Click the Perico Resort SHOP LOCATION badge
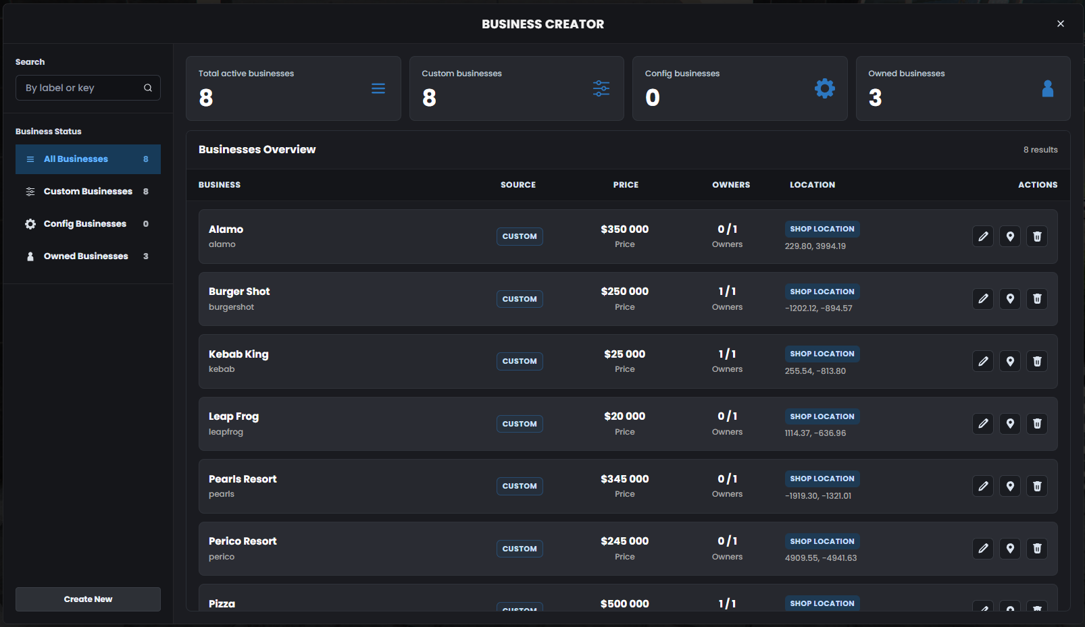The width and height of the screenshot is (1085, 627). (x=822, y=541)
